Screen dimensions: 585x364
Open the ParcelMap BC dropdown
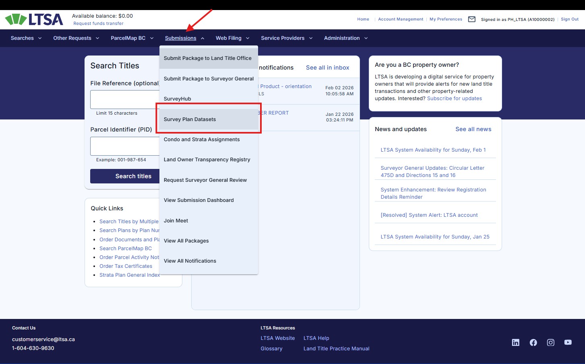pyautogui.click(x=132, y=38)
